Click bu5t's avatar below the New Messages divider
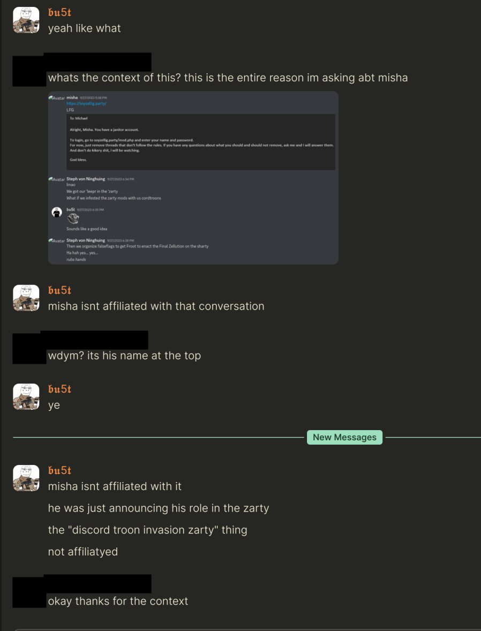Screen dimensions: 481x631 [x=26, y=478]
